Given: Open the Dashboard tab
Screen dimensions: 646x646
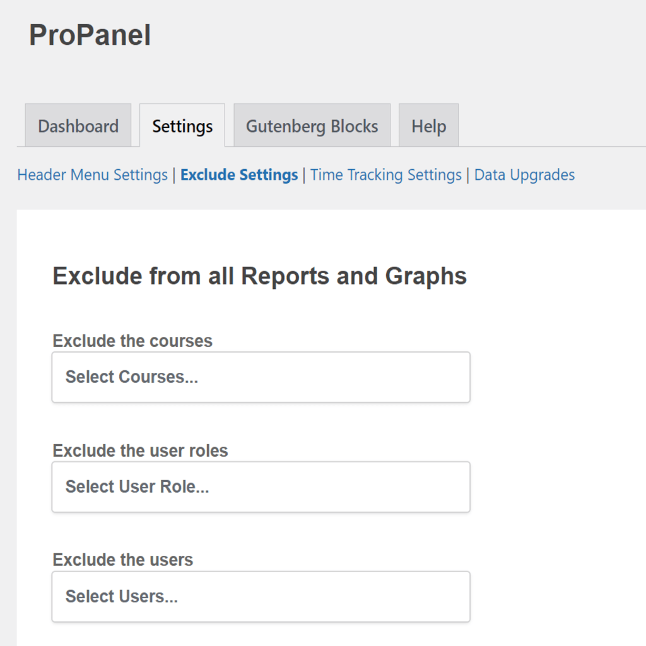Looking at the screenshot, I should (x=78, y=126).
